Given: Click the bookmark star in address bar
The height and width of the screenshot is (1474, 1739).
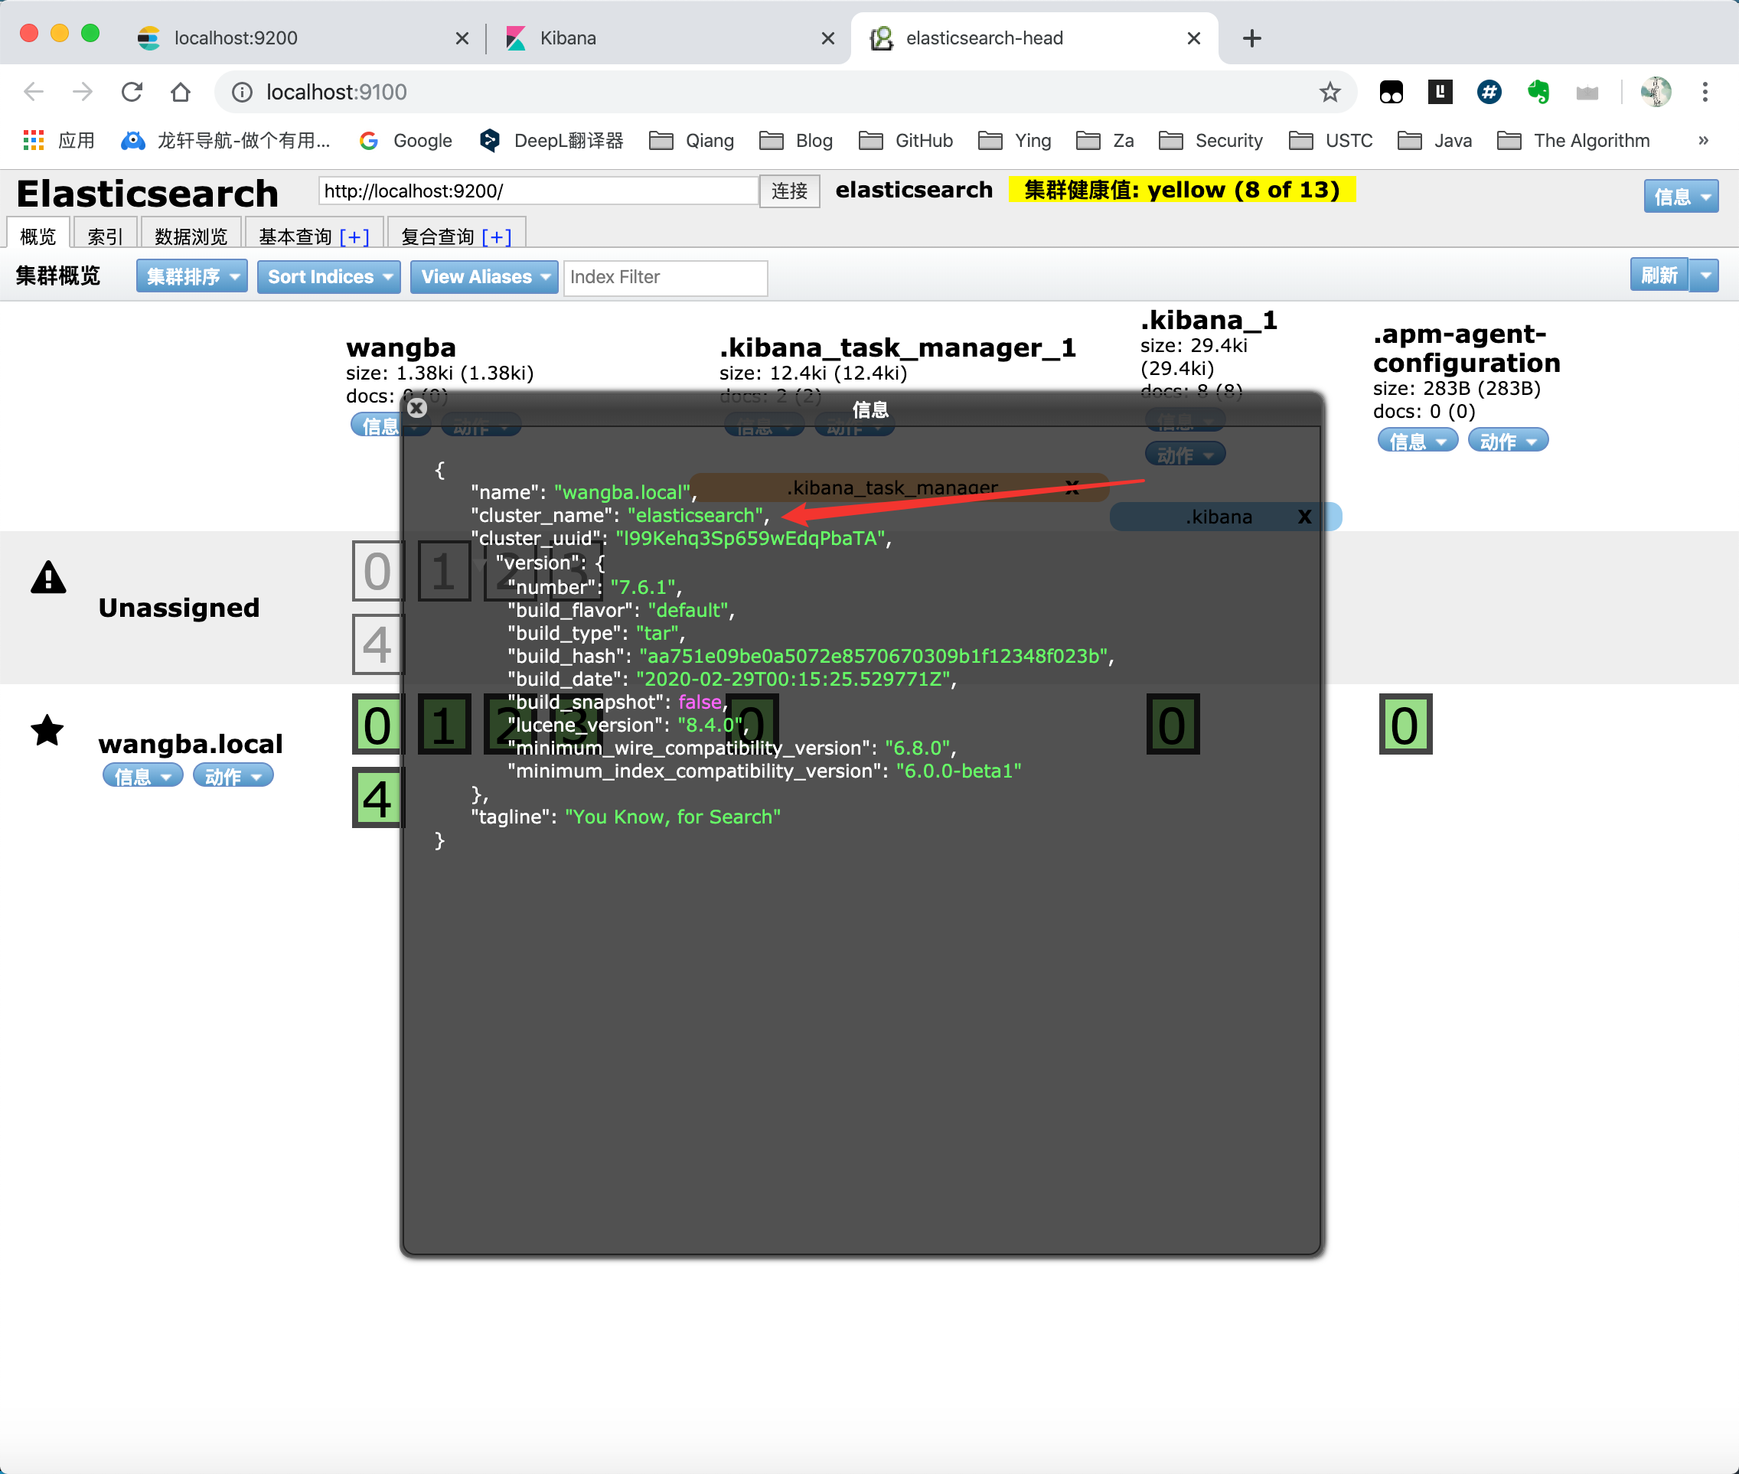Looking at the screenshot, I should pyautogui.click(x=1330, y=92).
